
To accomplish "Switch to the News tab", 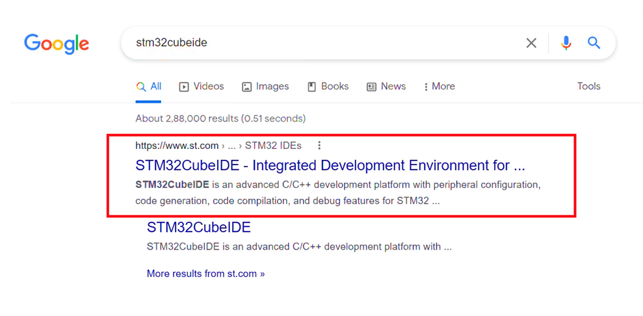I will pyautogui.click(x=386, y=86).
